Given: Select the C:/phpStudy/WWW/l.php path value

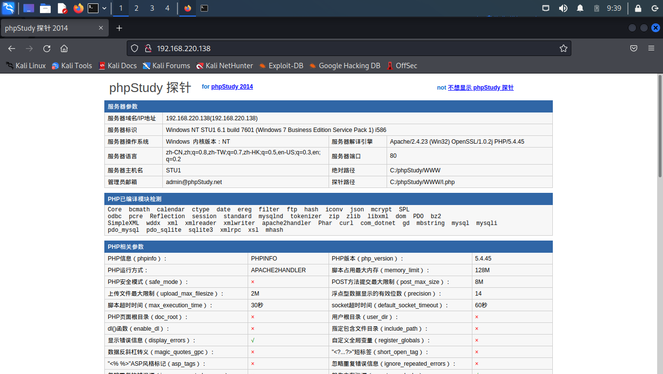Looking at the screenshot, I should click(422, 182).
